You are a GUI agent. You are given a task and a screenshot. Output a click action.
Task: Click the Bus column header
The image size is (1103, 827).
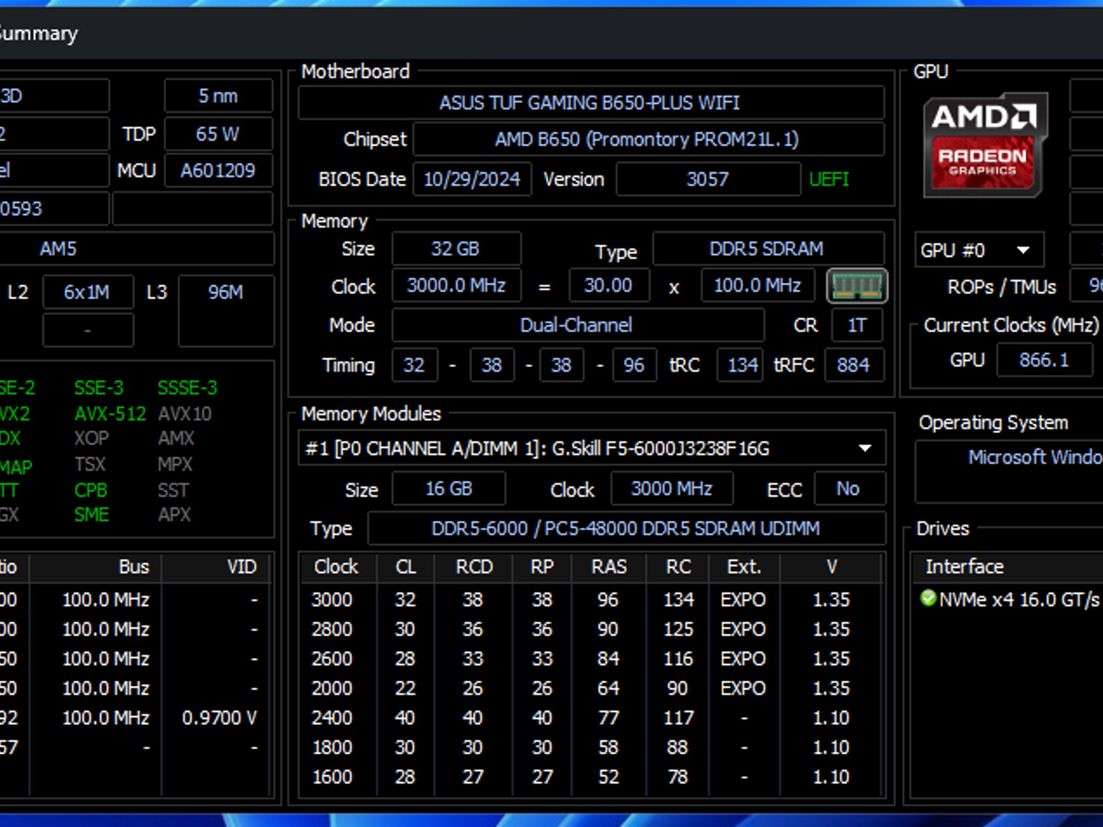click(95, 567)
